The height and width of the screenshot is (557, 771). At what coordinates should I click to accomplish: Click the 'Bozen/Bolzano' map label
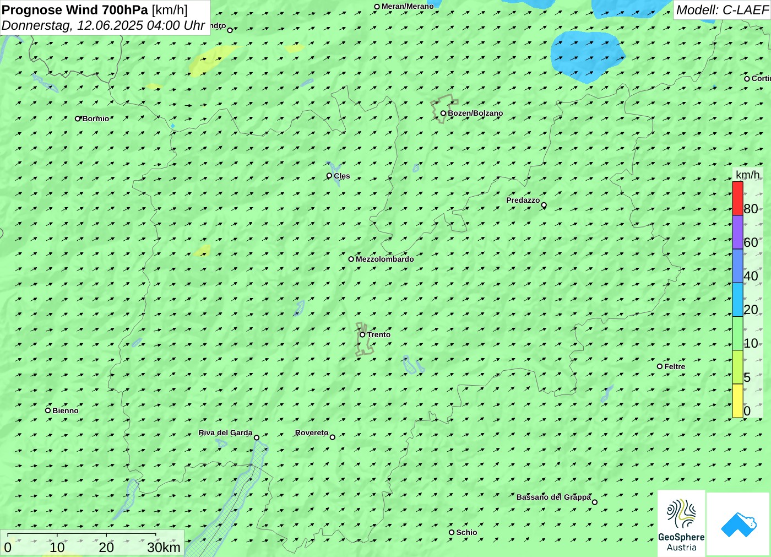[x=475, y=113]
